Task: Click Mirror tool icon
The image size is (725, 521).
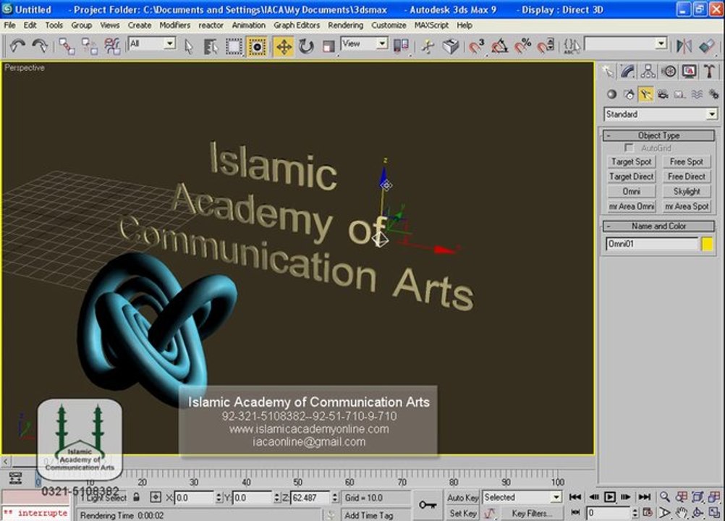Action: (684, 46)
